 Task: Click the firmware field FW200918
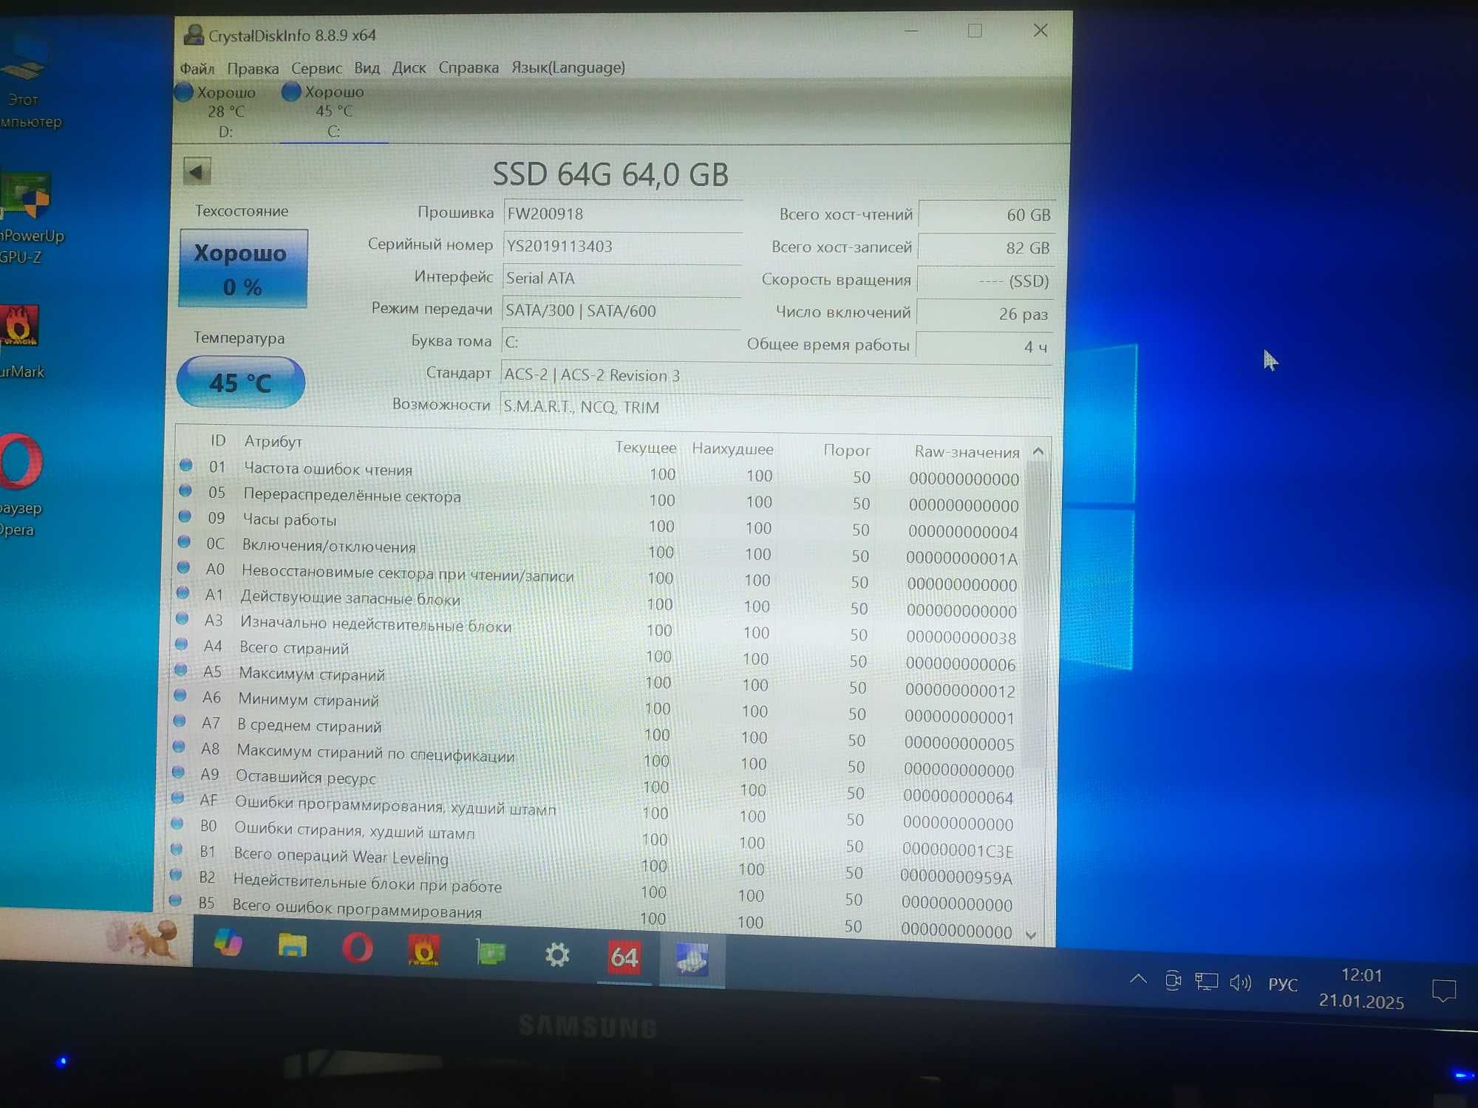click(x=622, y=214)
